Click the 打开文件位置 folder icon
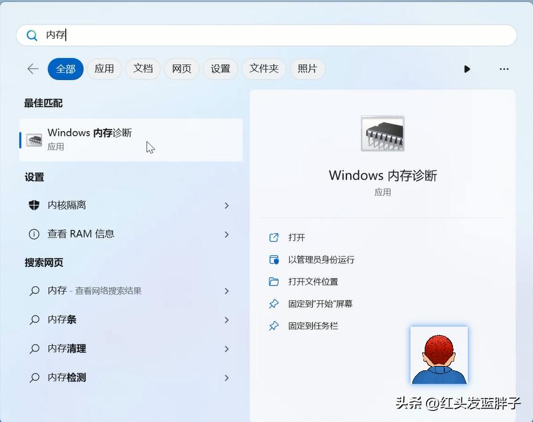Image resolution: width=533 pixels, height=422 pixels. click(x=274, y=281)
